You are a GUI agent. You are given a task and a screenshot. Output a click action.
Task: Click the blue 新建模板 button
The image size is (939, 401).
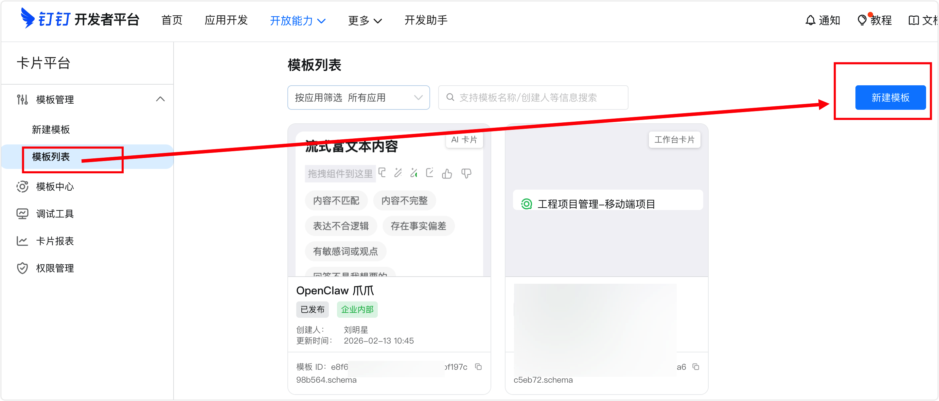pyautogui.click(x=890, y=98)
